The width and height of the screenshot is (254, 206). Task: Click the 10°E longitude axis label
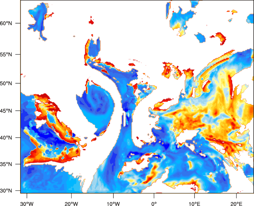coord(194,204)
